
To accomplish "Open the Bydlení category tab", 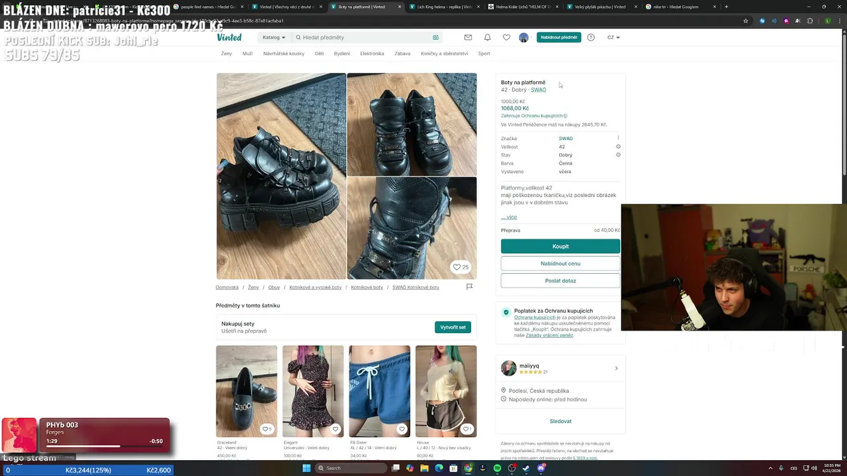I will coord(341,54).
